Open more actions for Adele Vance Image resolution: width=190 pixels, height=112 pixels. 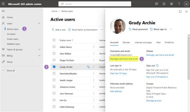[94, 47]
